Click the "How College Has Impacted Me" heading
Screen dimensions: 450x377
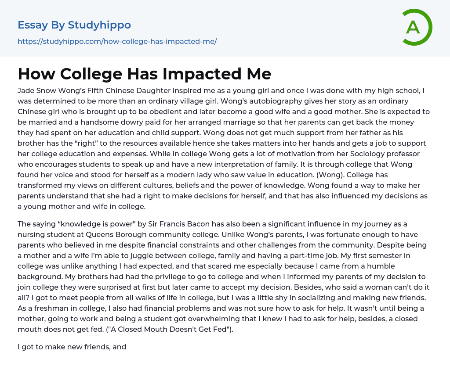point(144,74)
